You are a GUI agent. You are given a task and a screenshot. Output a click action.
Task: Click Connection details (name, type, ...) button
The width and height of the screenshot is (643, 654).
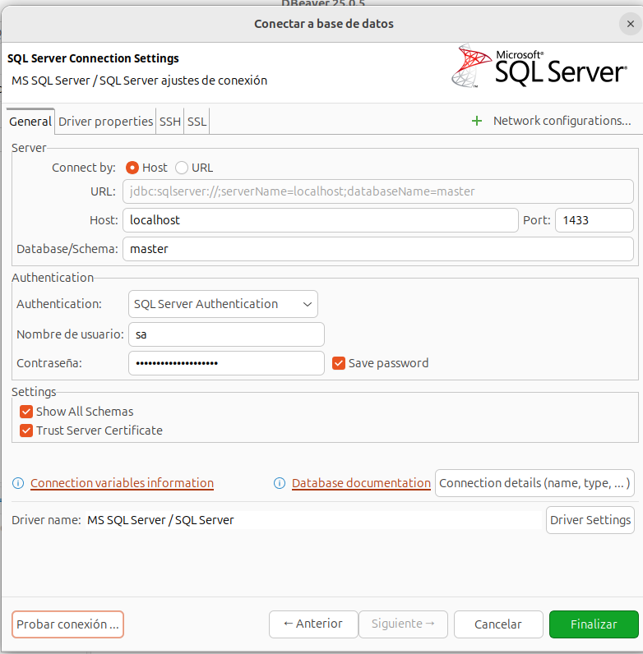[534, 483]
